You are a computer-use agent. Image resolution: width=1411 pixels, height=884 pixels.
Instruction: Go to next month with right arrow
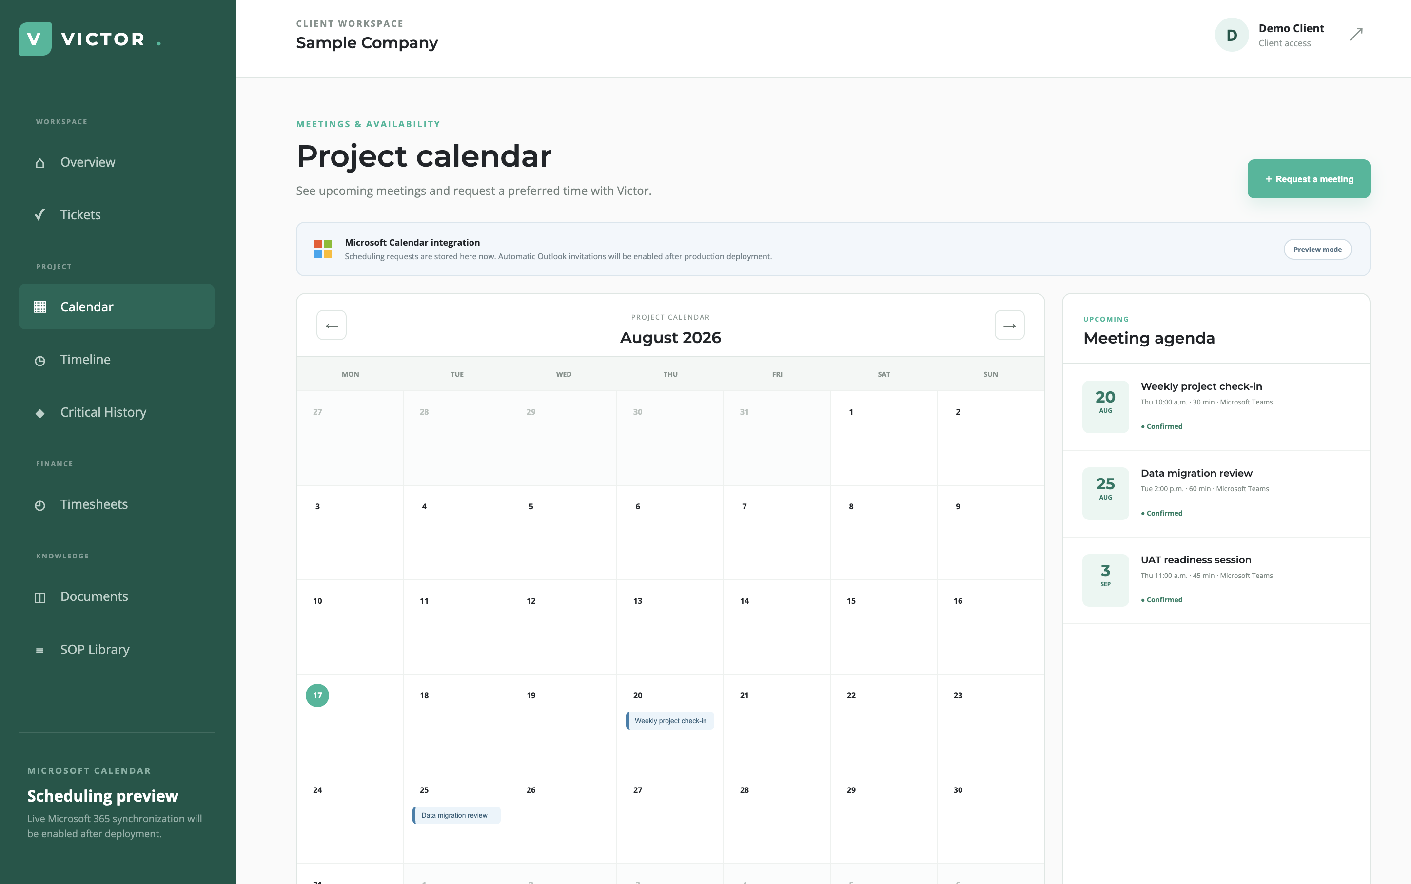pyautogui.click(x=1010, y=325)
